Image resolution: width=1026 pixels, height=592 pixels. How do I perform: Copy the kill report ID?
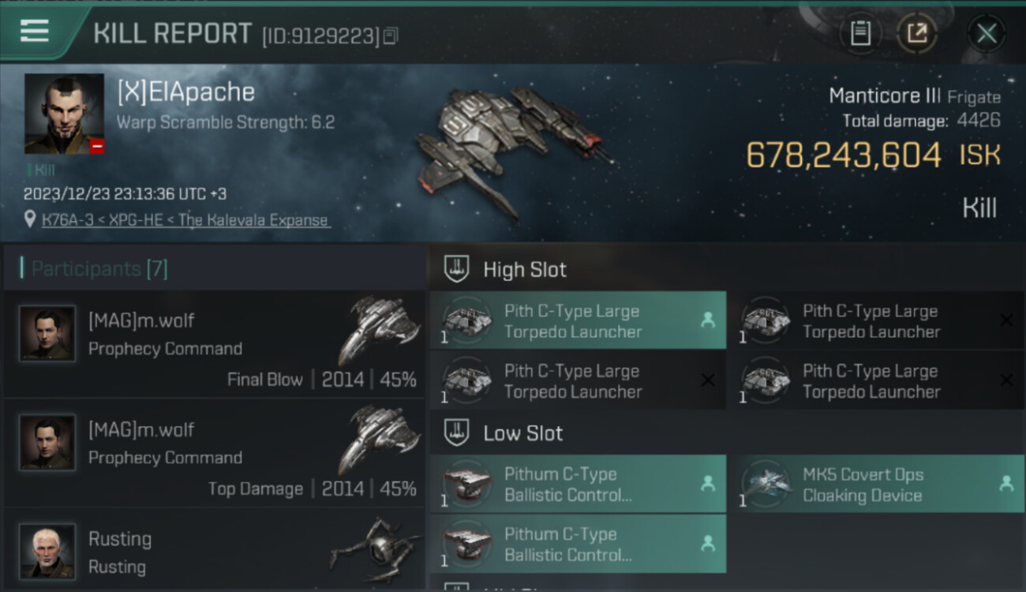coord(391,36)
